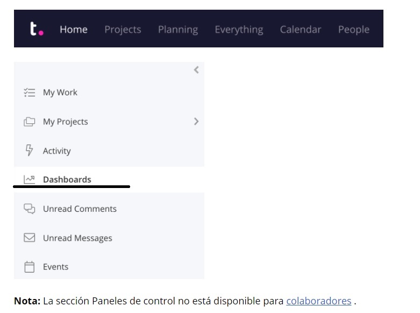420x313 pixels.
Task: Click the Teamwork logo icon
Action: [37, 29]
